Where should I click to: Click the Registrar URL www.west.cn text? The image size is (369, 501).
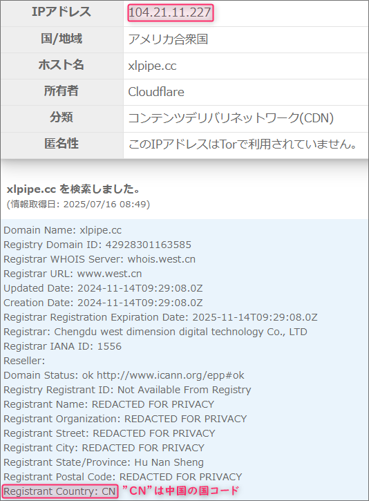73,274
